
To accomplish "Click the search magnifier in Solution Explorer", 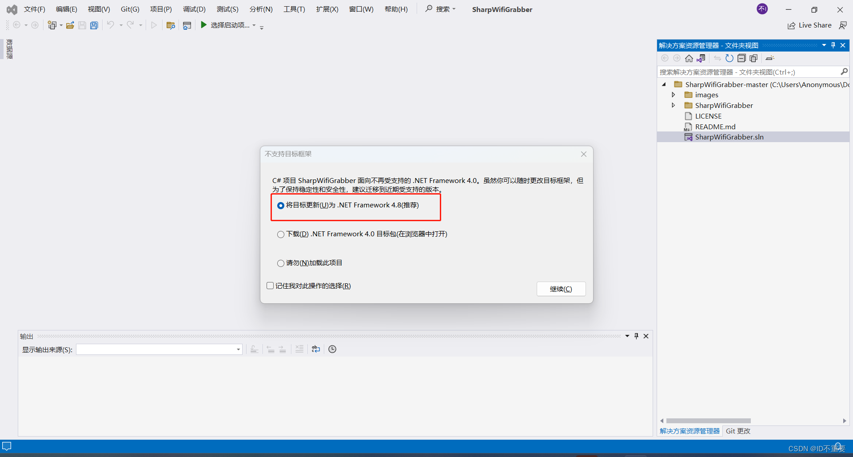I will tap(844, 72).
